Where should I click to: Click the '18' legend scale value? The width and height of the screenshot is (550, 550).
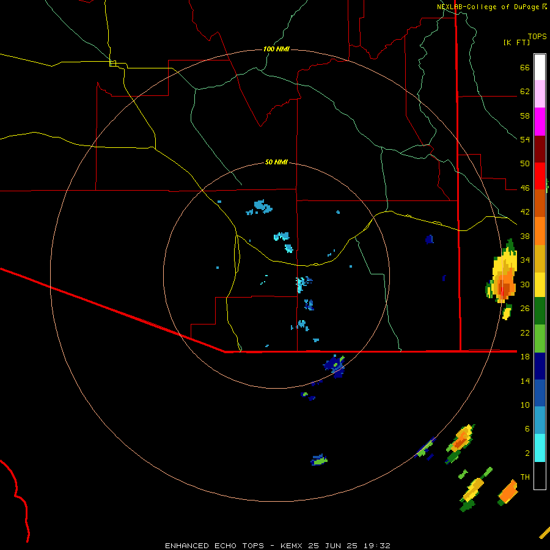coord(525,357)
